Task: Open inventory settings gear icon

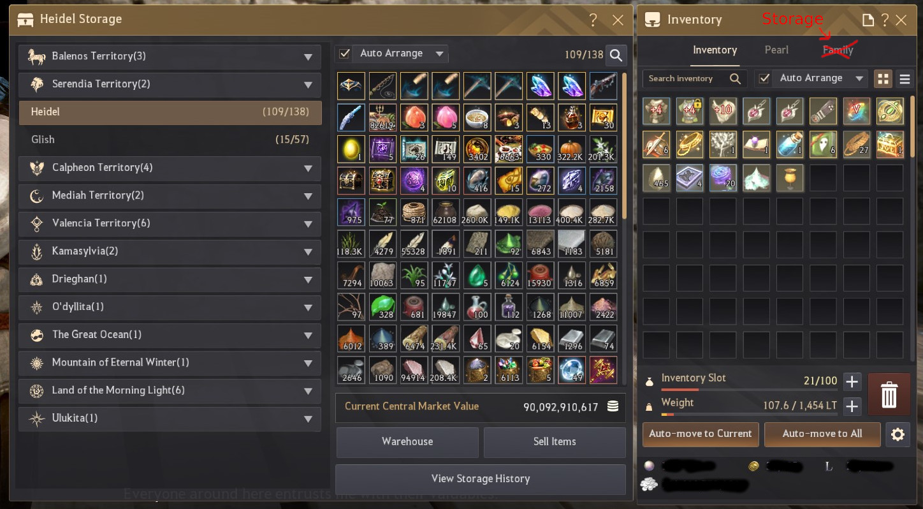Action: click(898, 434)
